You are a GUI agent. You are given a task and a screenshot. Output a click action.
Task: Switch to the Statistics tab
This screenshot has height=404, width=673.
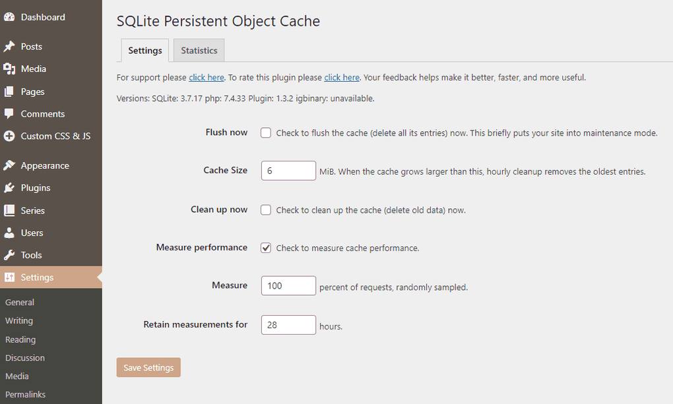[x=199, y=50]
